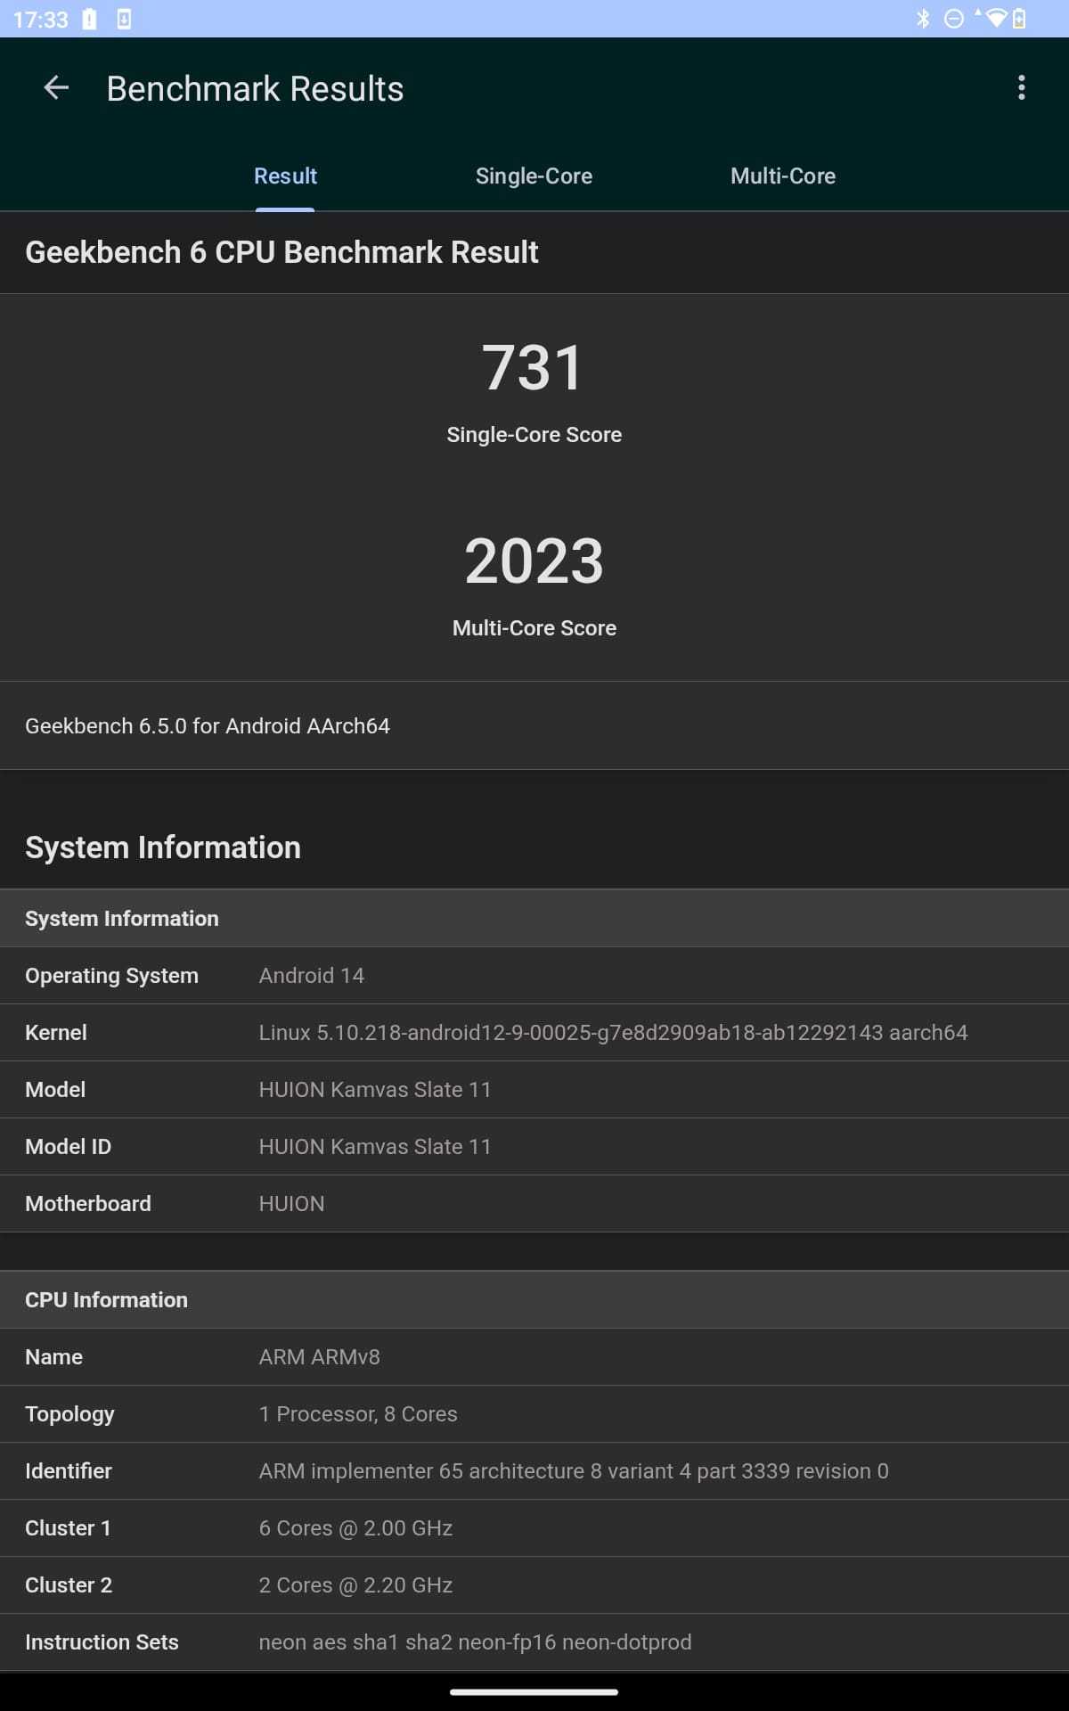Tap the Do Not Disturb status icon
The width and height of the screenshot is (1069, 1711).
tap(953, 19)
